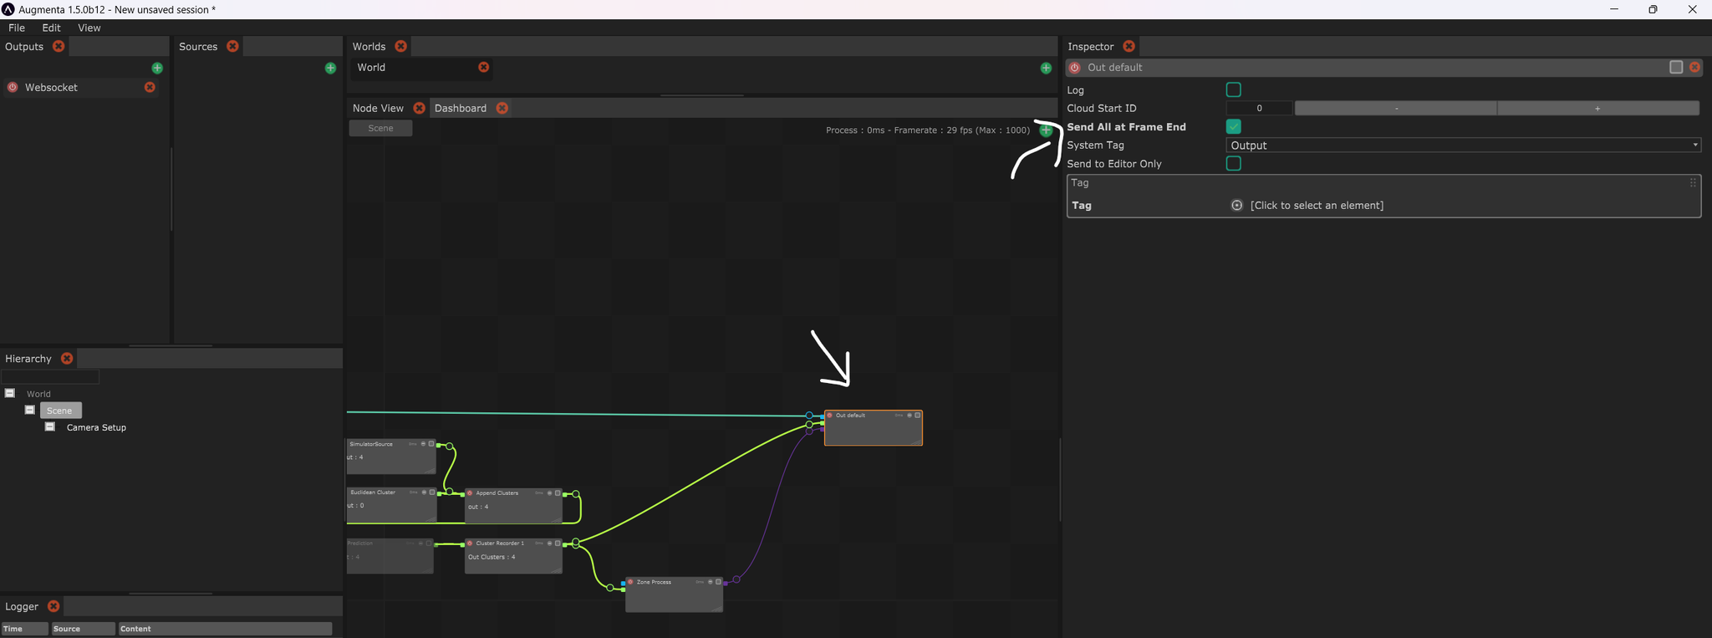Add a new world with green plus
This screenshot has width=1712, height=638.
(x=1046, y=68)
